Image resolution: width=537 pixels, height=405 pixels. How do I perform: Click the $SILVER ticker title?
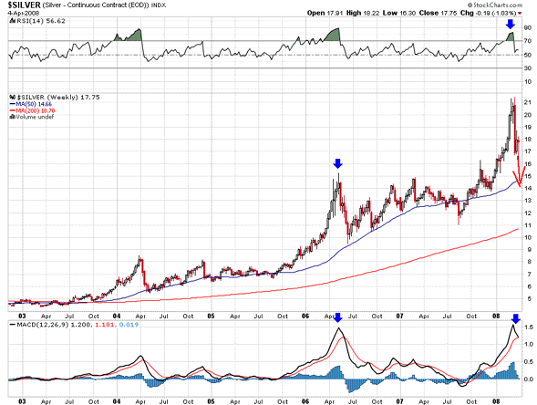click(25, 5)
